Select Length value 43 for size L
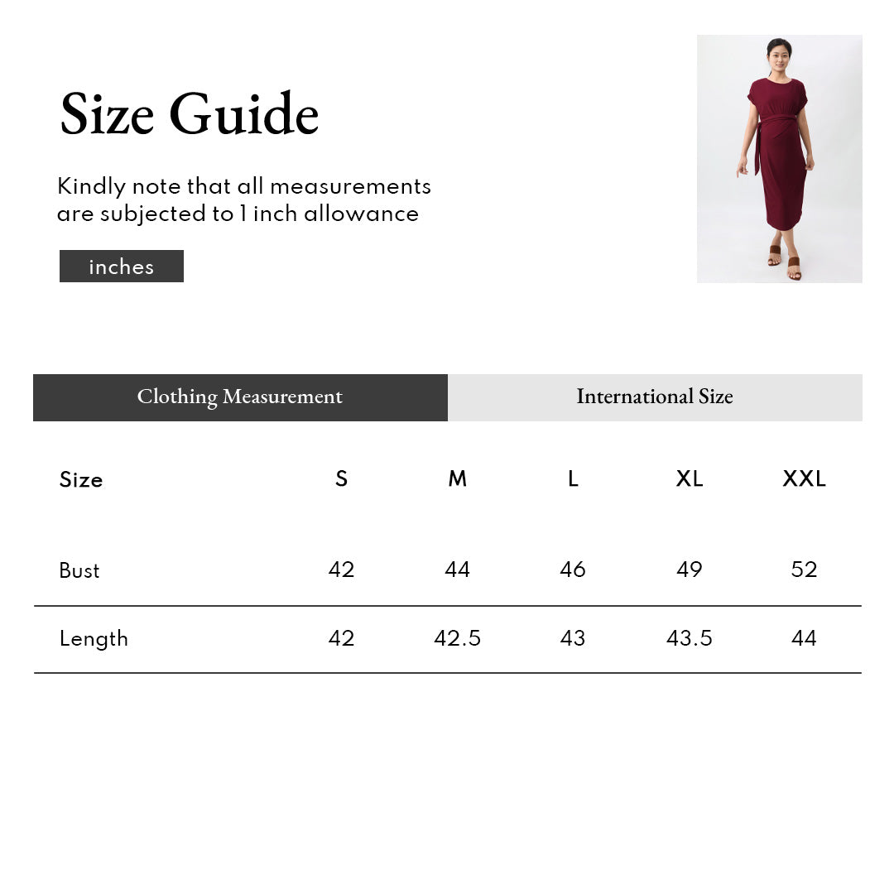The width and height of the screenshot is (894, 894). pos(573,638)
